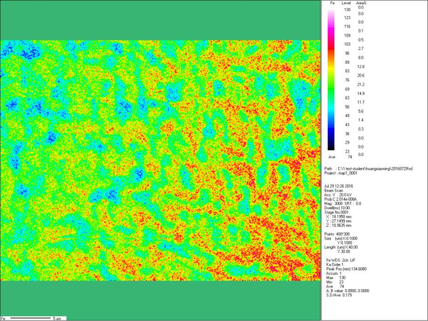Click the "Accum. 1" line

click(x=334, y=273)
